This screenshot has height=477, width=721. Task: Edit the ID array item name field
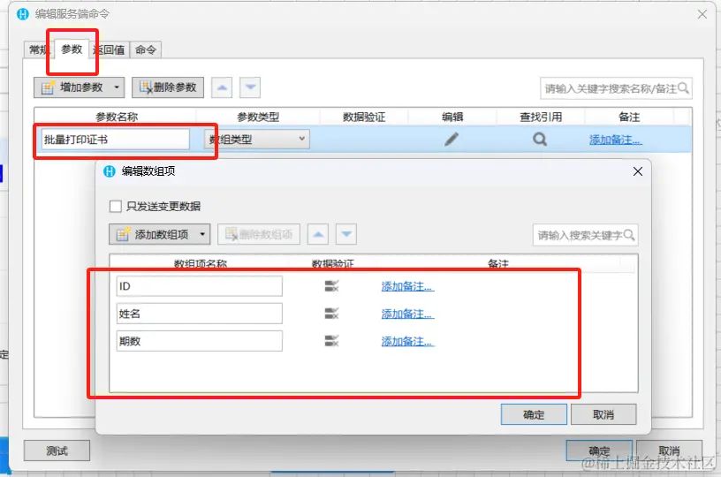[200, 286]
